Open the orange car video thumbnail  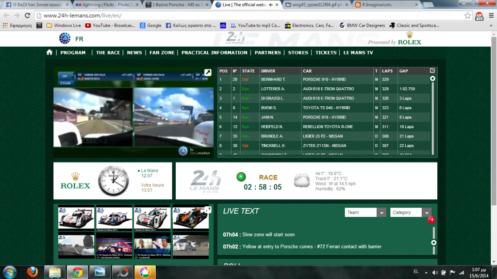coord(190,218)
